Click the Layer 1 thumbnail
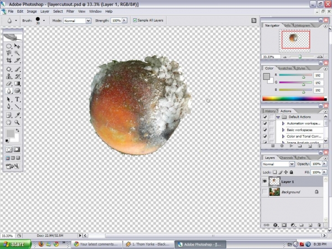Viewport: 332px width, 249px height. [274, 181]
